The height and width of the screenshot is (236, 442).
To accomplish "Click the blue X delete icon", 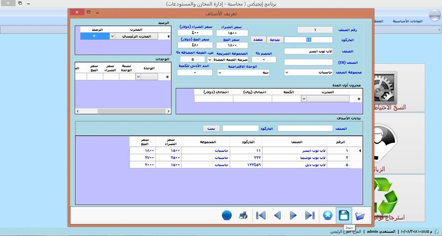I will pyautogui.click(x=327, y=216).
